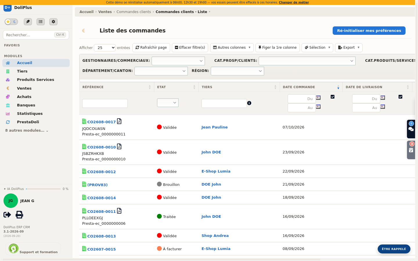
Task: Click the IA DoliPlus progress bar
Action: tap(43, 189)
